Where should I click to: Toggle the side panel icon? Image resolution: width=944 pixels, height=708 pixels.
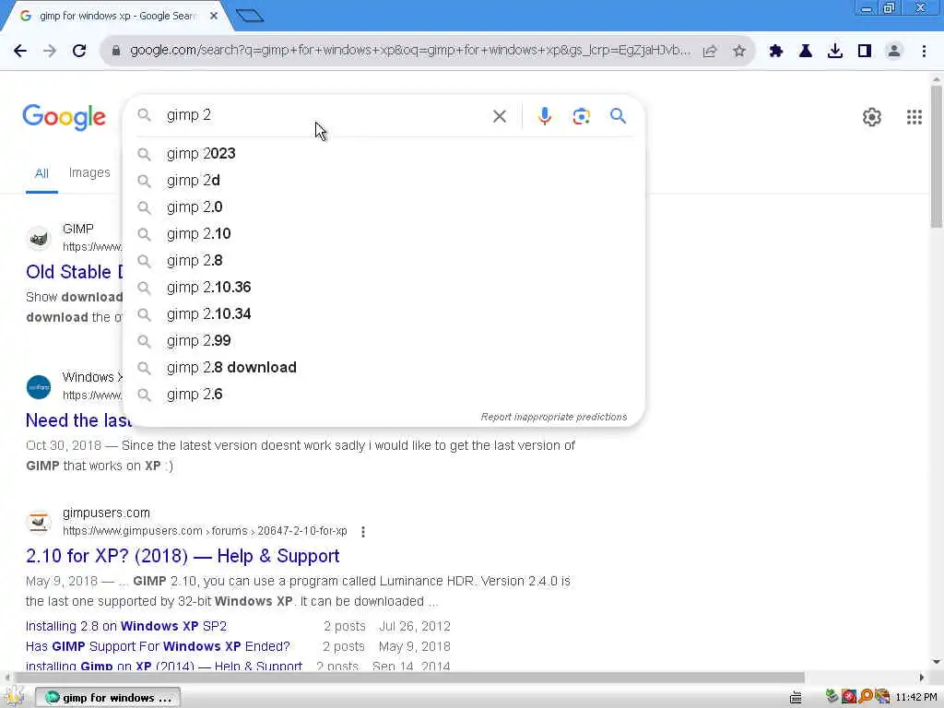click(865, 52)
